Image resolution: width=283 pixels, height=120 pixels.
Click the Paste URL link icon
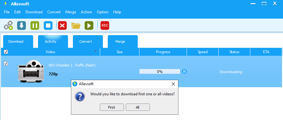click(8, 25)
